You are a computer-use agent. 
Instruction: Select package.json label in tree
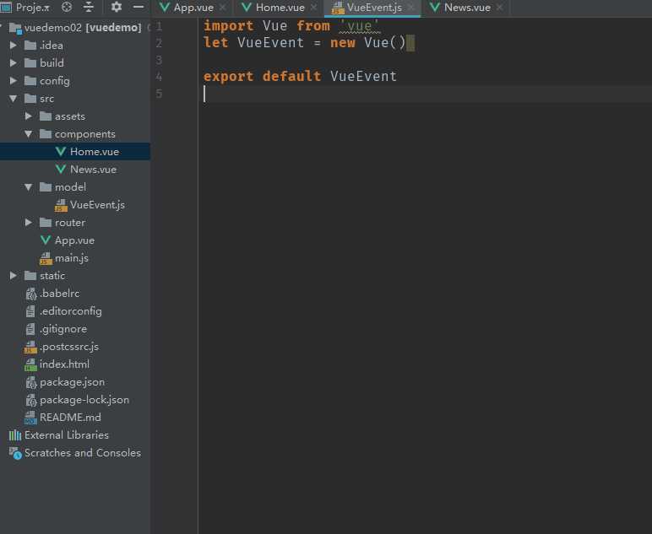pos(72,382)
